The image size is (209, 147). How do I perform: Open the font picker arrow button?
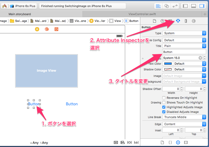(200, 58)
